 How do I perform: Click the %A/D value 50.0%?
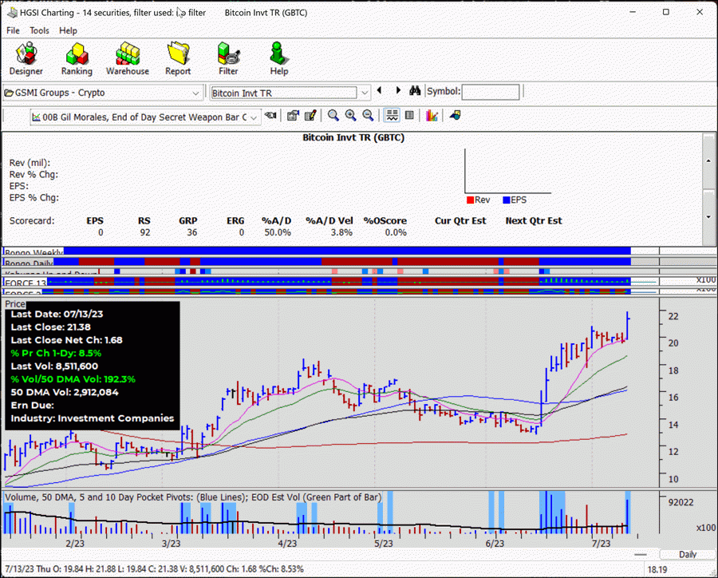(278, 232)
